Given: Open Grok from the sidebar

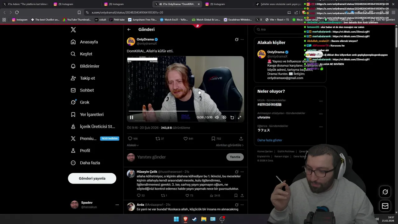Looking at the screenshot, I should (80, 102).
